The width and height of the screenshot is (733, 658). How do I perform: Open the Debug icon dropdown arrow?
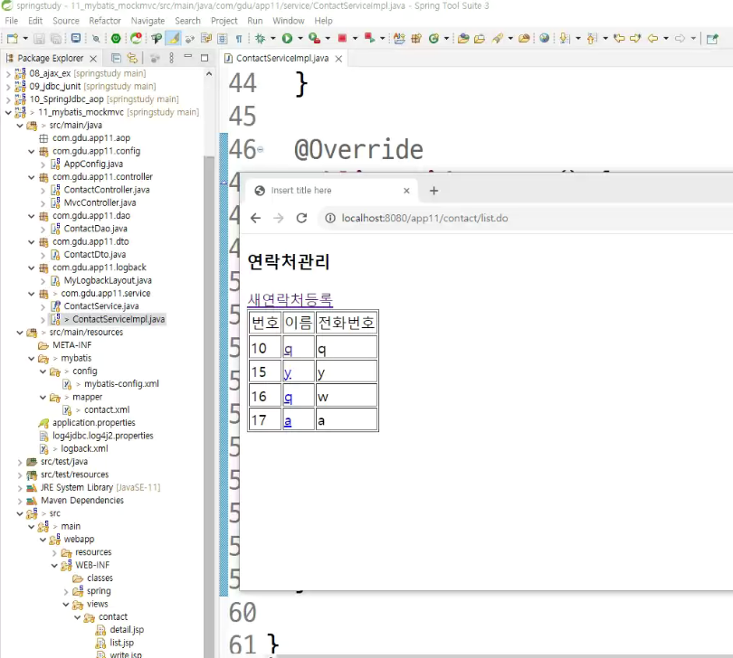click(x=273, y=38)
